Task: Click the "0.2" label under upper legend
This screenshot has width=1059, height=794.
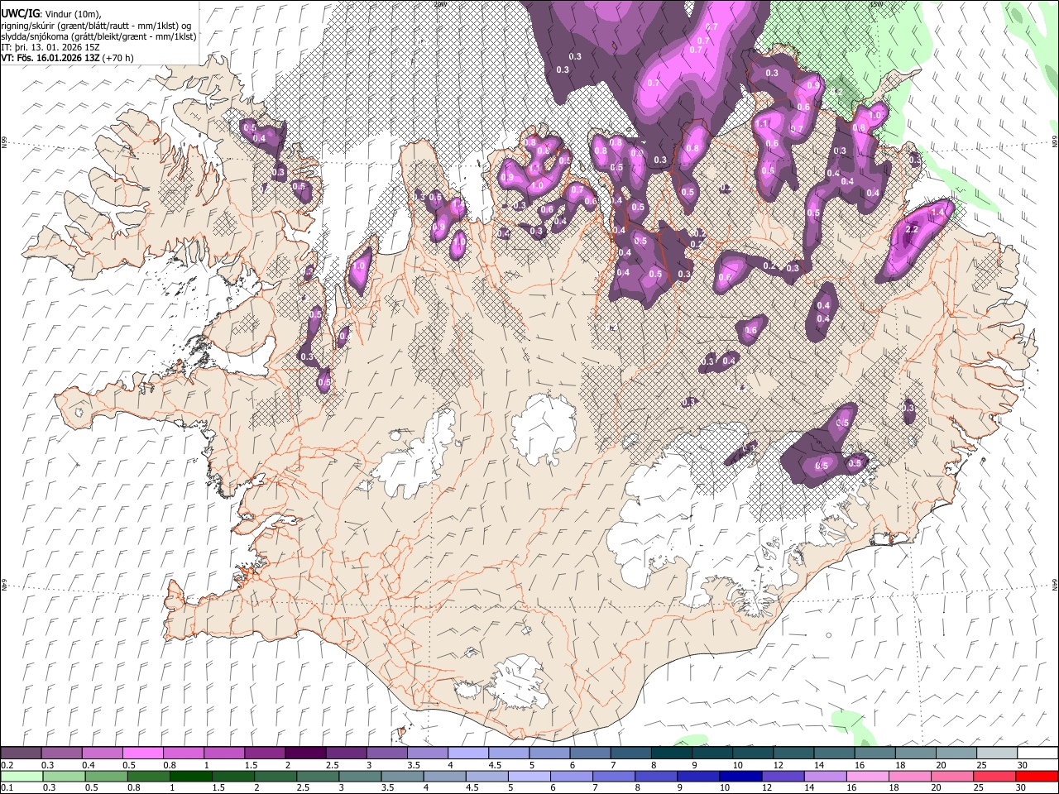Action: click(7, 765)
